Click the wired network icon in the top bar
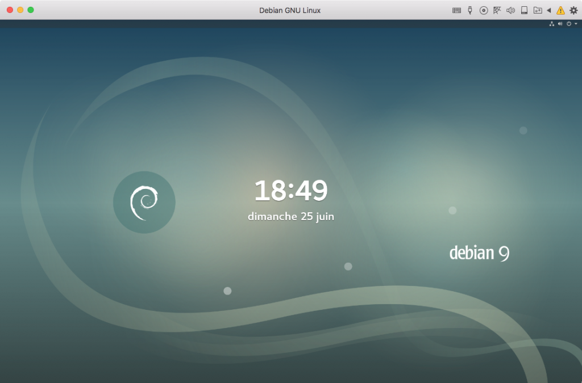582x383 pixels. 552,24
